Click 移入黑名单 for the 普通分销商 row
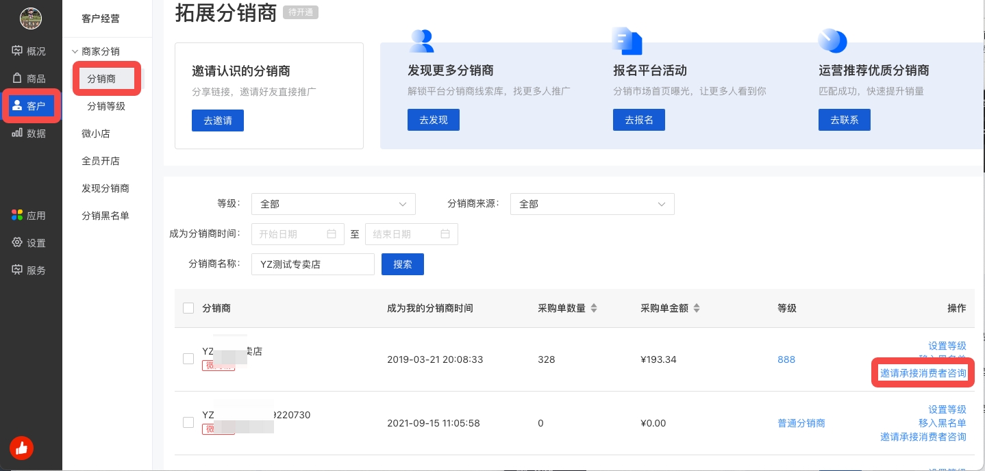The image size is (985, 471). [943, 423]
